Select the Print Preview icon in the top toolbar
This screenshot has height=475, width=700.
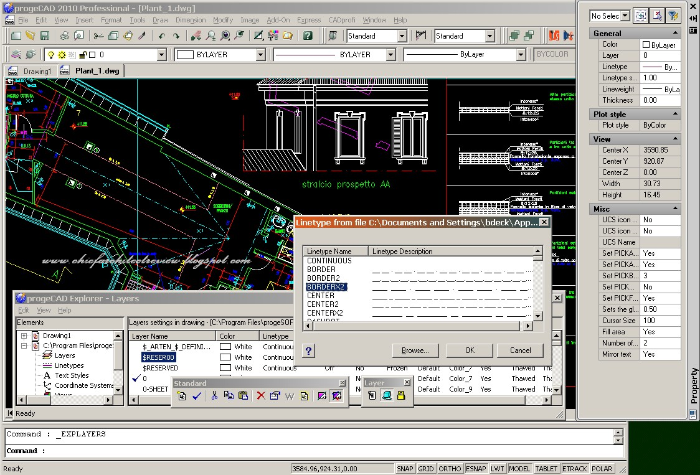78,35
